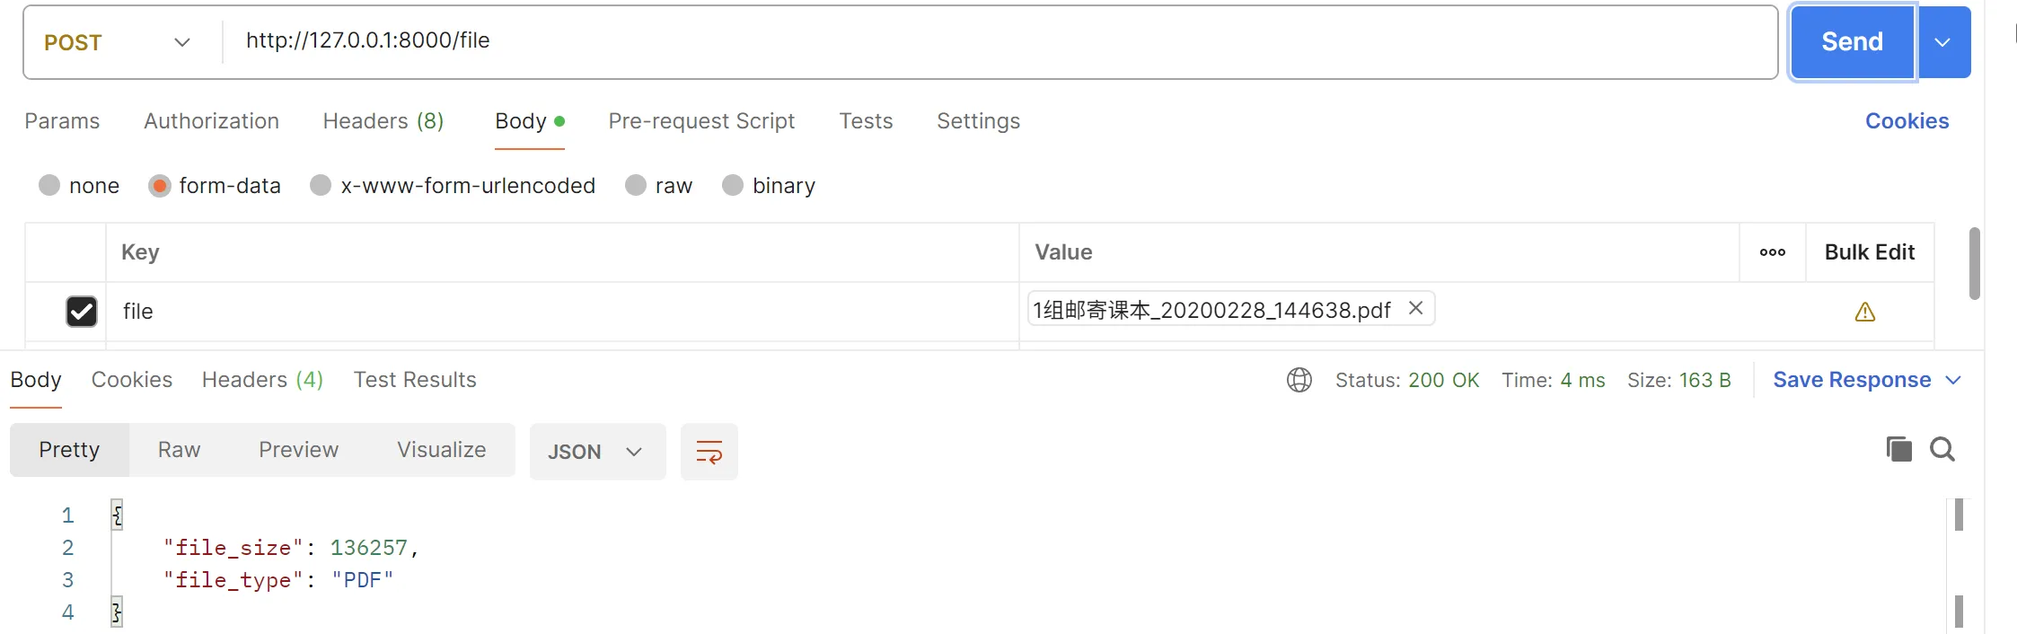Open the POST method dropdown
The image size is (2017, 634).
point(119,42)
